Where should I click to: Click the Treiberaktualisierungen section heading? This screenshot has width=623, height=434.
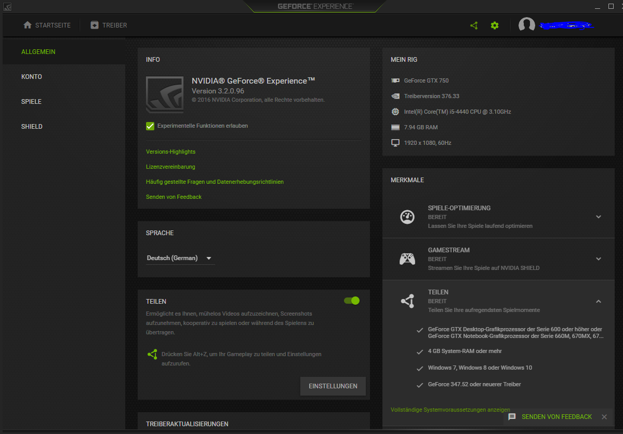pos(187,424)
